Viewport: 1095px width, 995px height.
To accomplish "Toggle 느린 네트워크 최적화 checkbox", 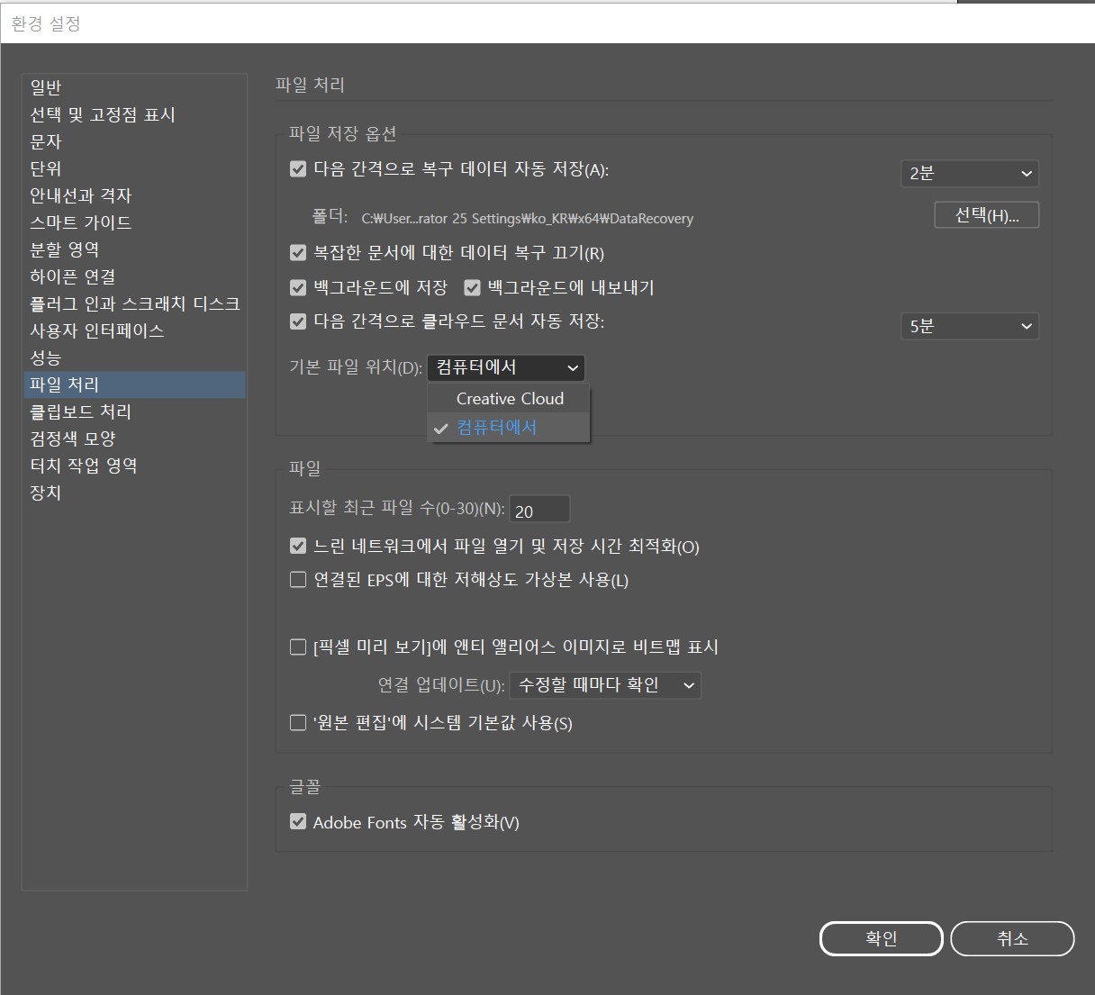I will (298, 546).
